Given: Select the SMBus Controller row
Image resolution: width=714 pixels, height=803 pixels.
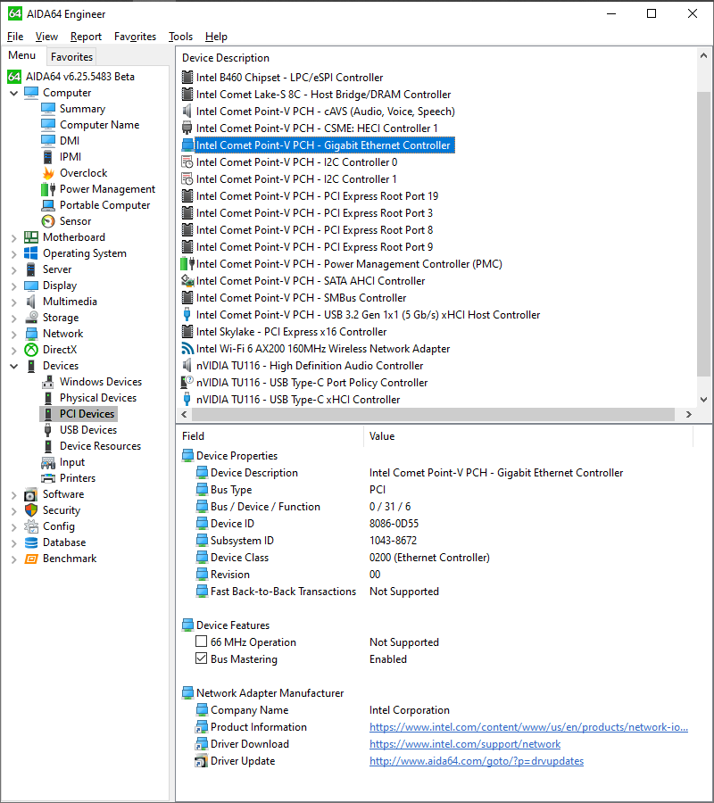Looking at the screenshot, I should coord(301,298).
